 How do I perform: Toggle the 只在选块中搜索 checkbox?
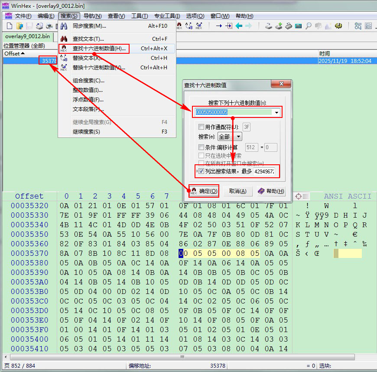[x=201, y=155]
